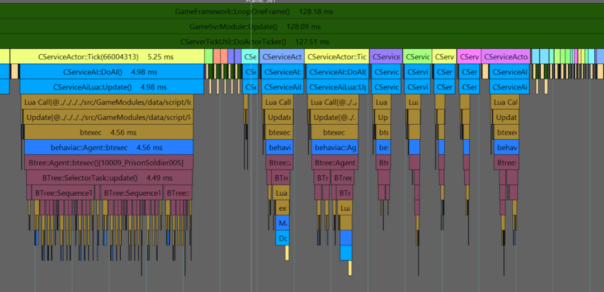Click the purple CService zone
604x292 pixels.
[x=386, y=56]
